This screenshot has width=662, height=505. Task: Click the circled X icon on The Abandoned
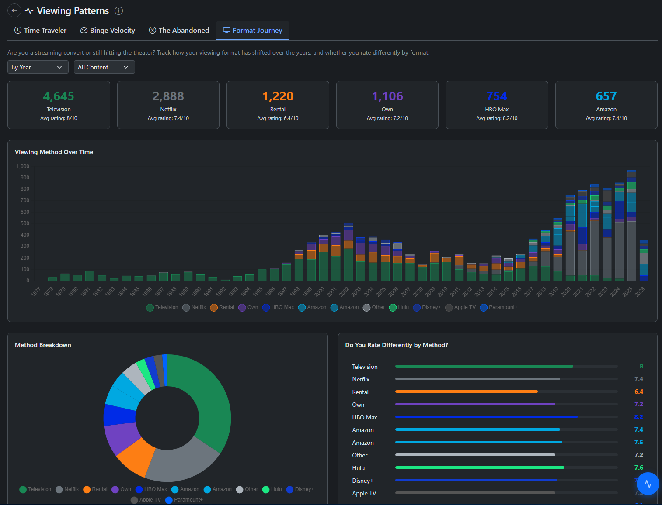point(153,30)
